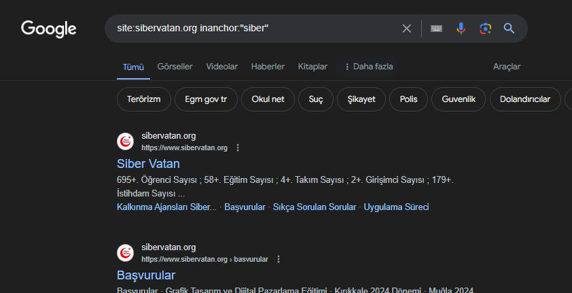This screenshot has height=293, width=572.
Task: Open the Sıkça Sorulan Sorular sitelink
Action: [314, 207]
